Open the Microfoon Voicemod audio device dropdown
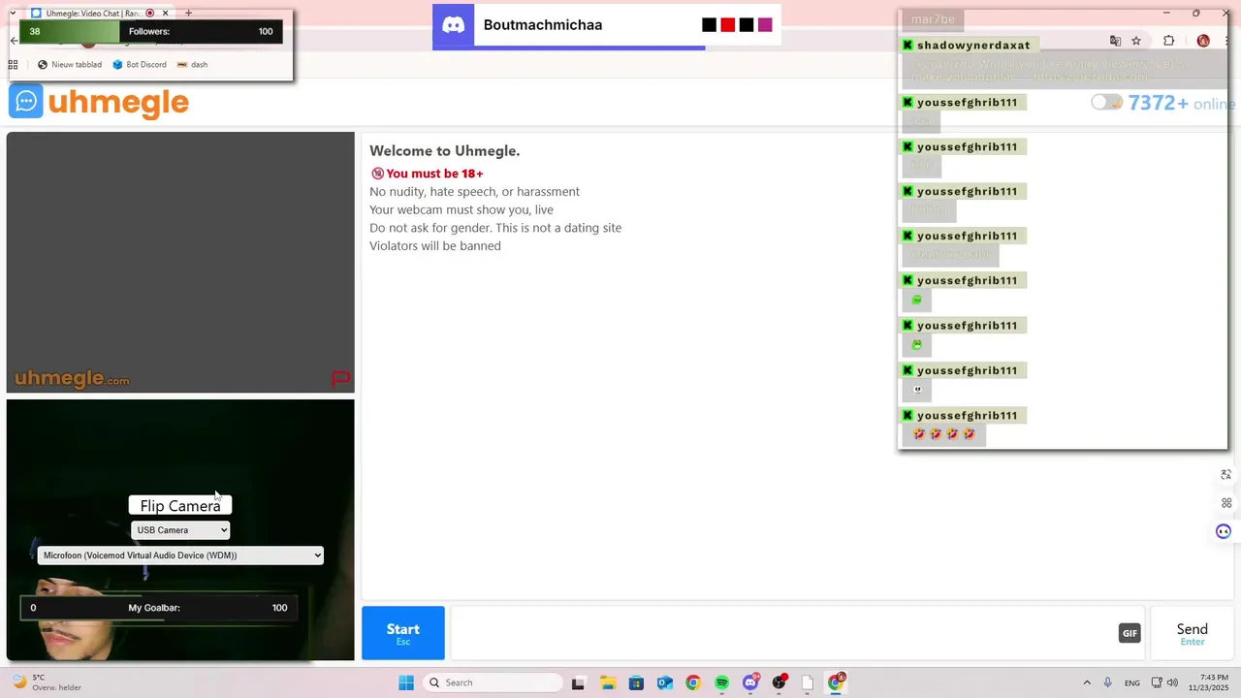 (180, 555)
